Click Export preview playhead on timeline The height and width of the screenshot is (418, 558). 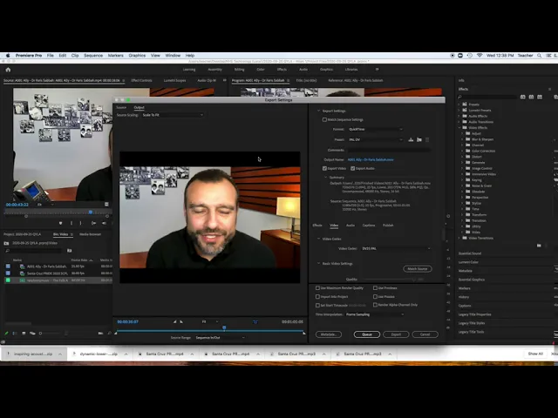(x=224, y=327)
